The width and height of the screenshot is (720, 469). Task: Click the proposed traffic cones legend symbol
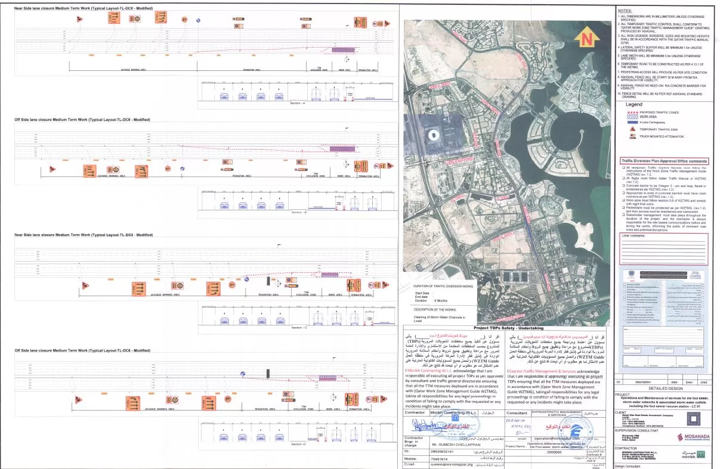pyautogui.click(x=632, y=111)
